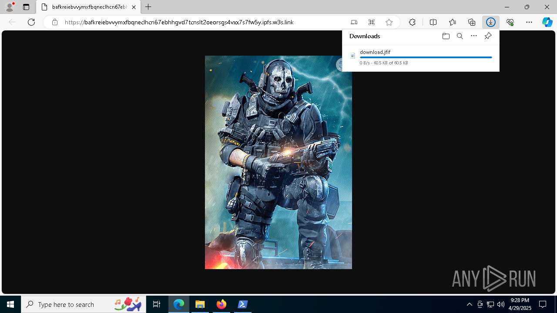This screenshot has width=557, height=313.
Task: Pin the Downloads panel
Action: (x=488, y=36)
